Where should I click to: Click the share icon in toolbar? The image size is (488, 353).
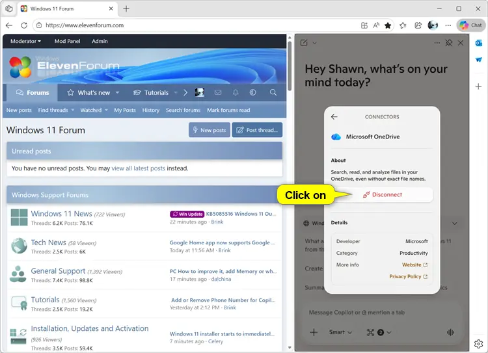point(418,25)
